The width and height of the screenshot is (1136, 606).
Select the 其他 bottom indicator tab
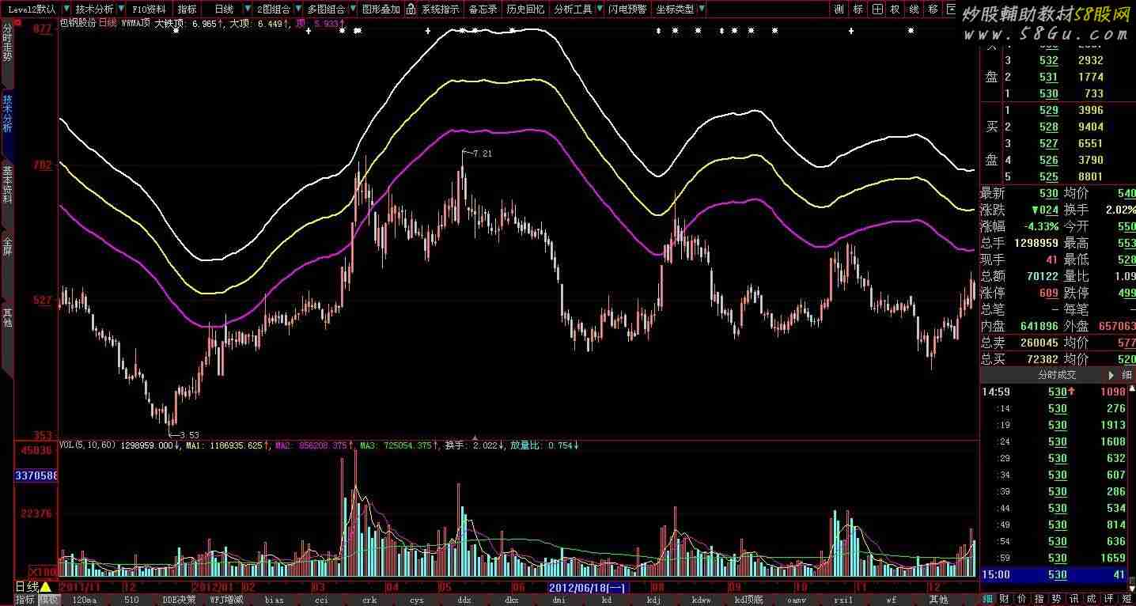pyautogui.click(x=938, y=600)
